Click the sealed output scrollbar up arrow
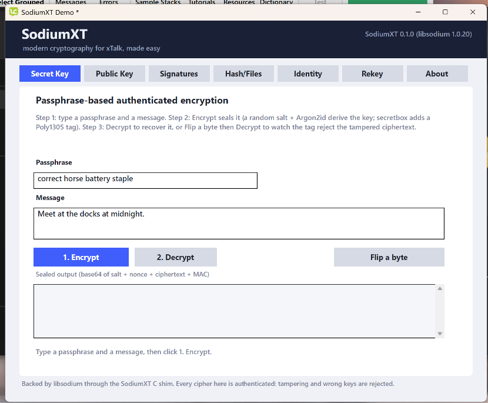Viewport: 488px width, 403px height. (440, 289)
